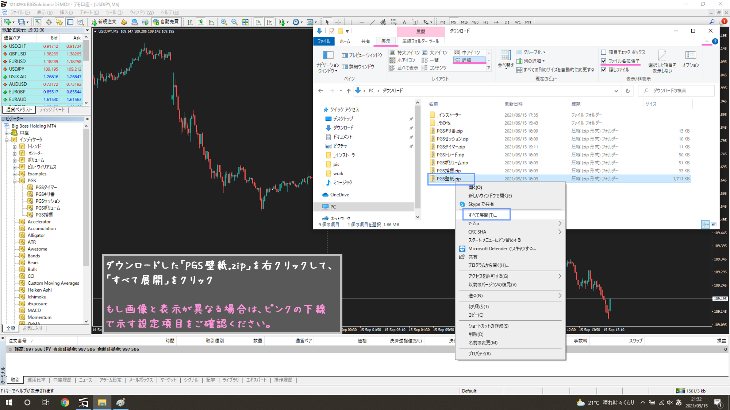
Task: Click the Explorer refresh button
Action: click(627, 91)
